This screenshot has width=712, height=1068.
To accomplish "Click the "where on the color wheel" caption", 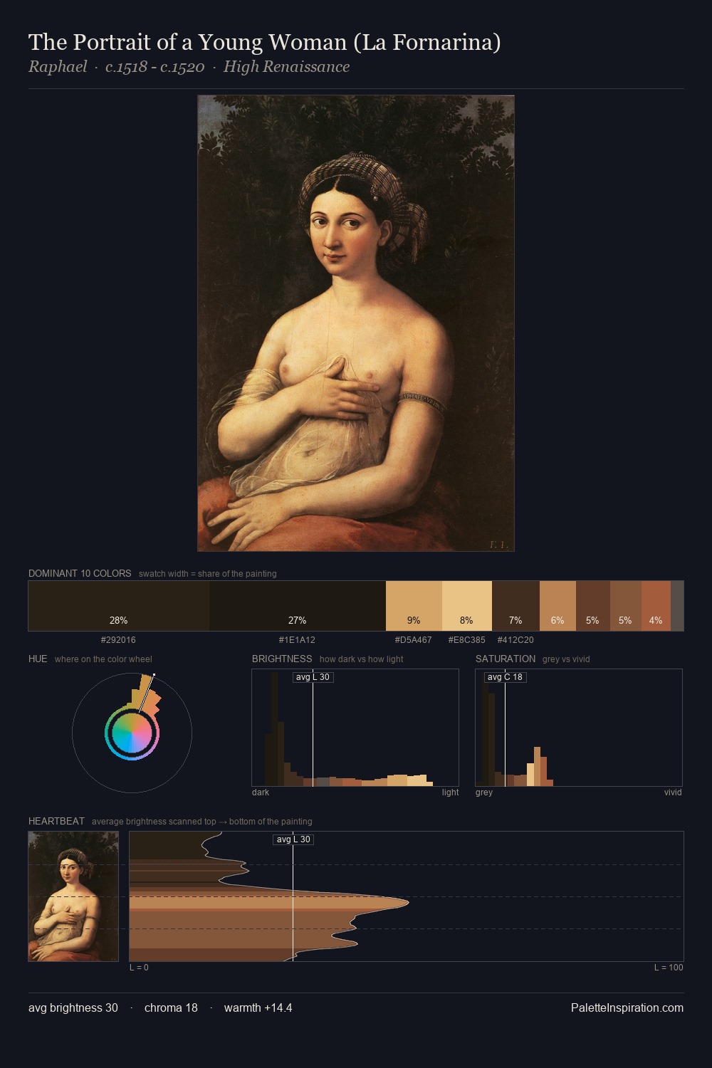I will (x=103, y=659).
